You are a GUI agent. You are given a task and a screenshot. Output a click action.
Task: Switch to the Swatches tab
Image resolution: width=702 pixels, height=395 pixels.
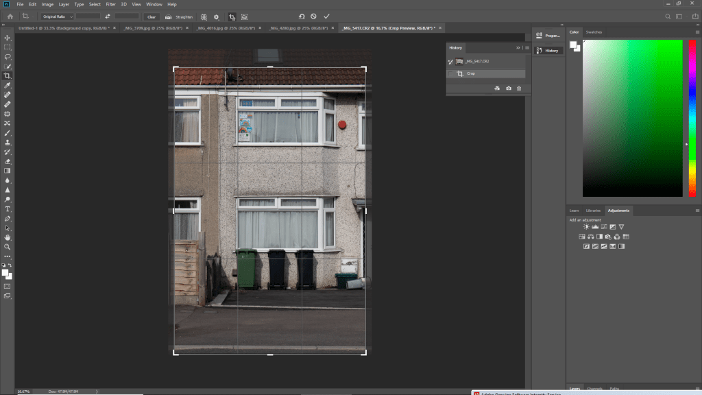(594, 32)
